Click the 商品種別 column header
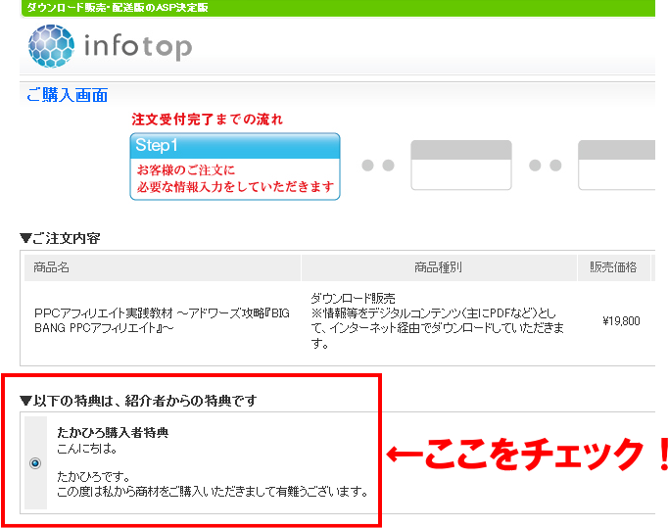Viewport: 668px width, 528px height. (439, 267)
